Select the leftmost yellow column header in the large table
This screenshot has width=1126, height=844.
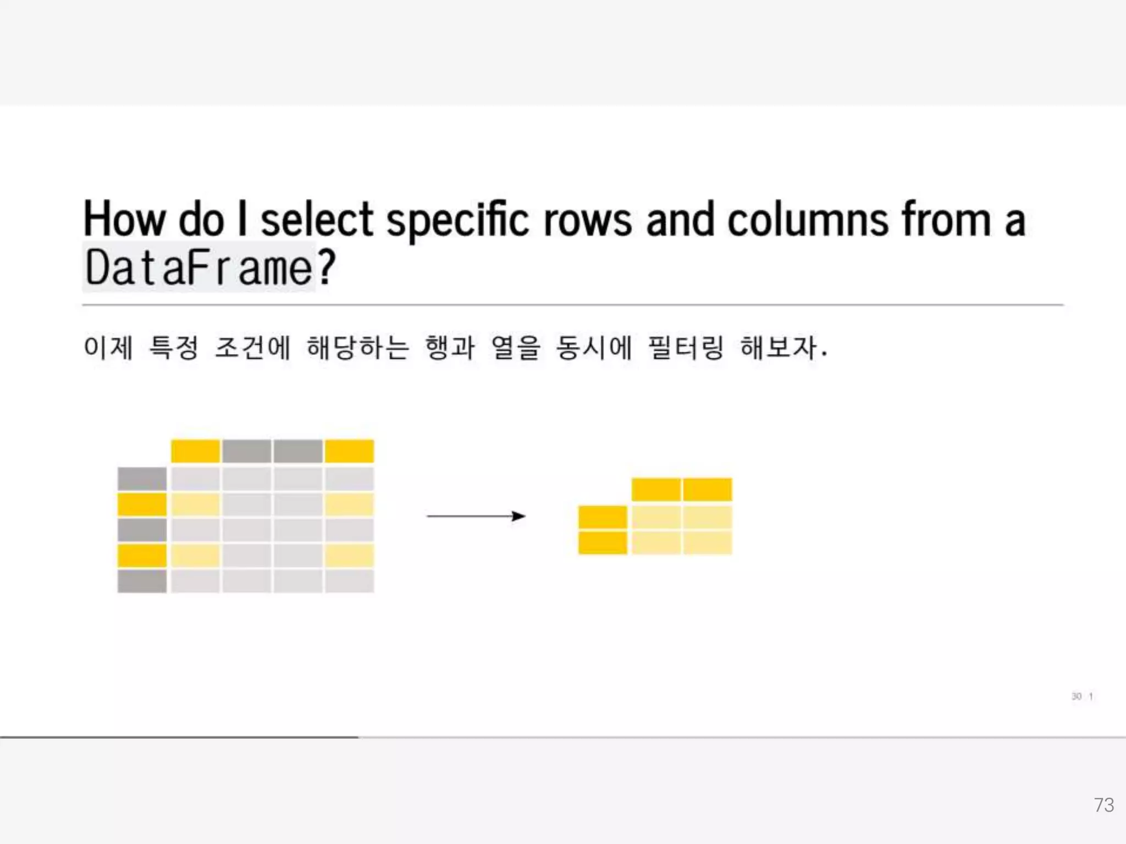click(195, 451)
